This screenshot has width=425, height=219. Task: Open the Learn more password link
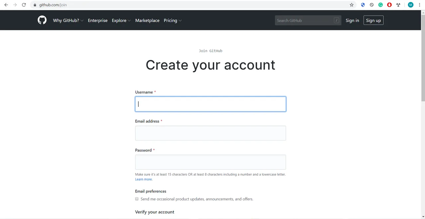144,179
